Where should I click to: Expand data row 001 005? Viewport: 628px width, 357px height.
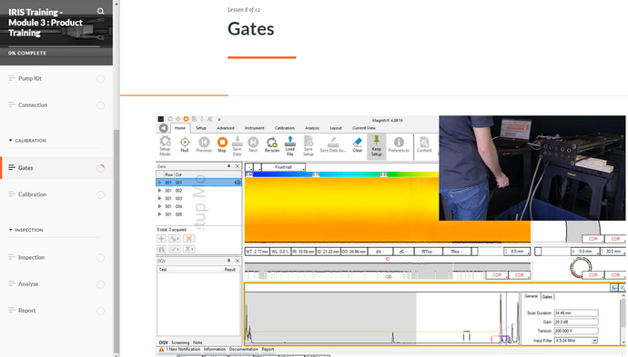coord(160,214)
